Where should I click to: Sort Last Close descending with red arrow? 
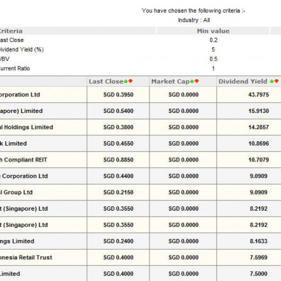(130, 81)
